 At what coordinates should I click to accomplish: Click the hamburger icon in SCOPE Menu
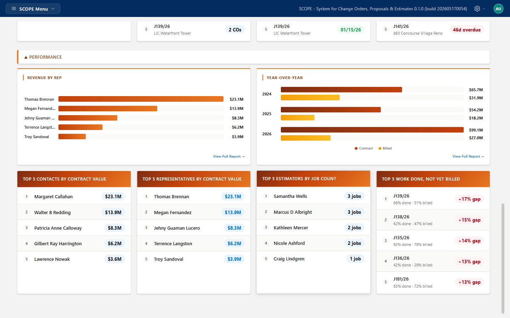(14, 8)
